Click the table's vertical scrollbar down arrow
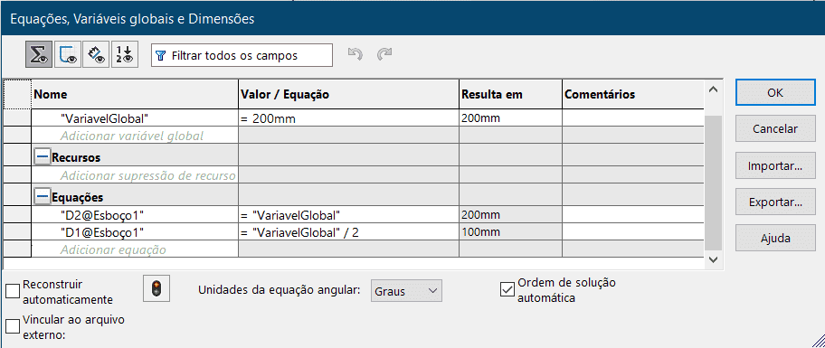Screen dimensions: 825x348 (x=713, y=259)
